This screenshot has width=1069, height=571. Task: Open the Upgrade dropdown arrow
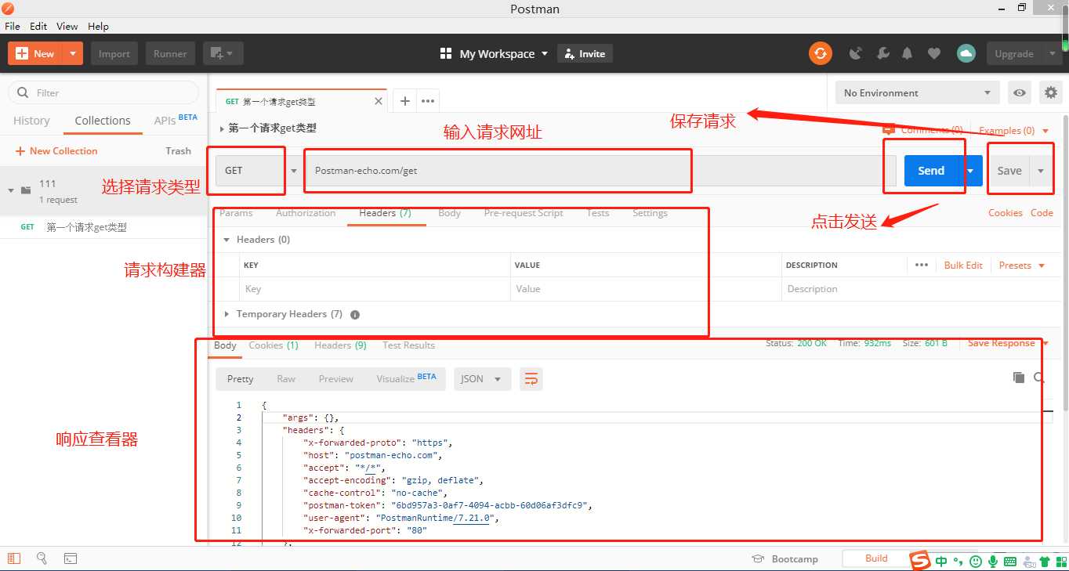coord(1052,53)
